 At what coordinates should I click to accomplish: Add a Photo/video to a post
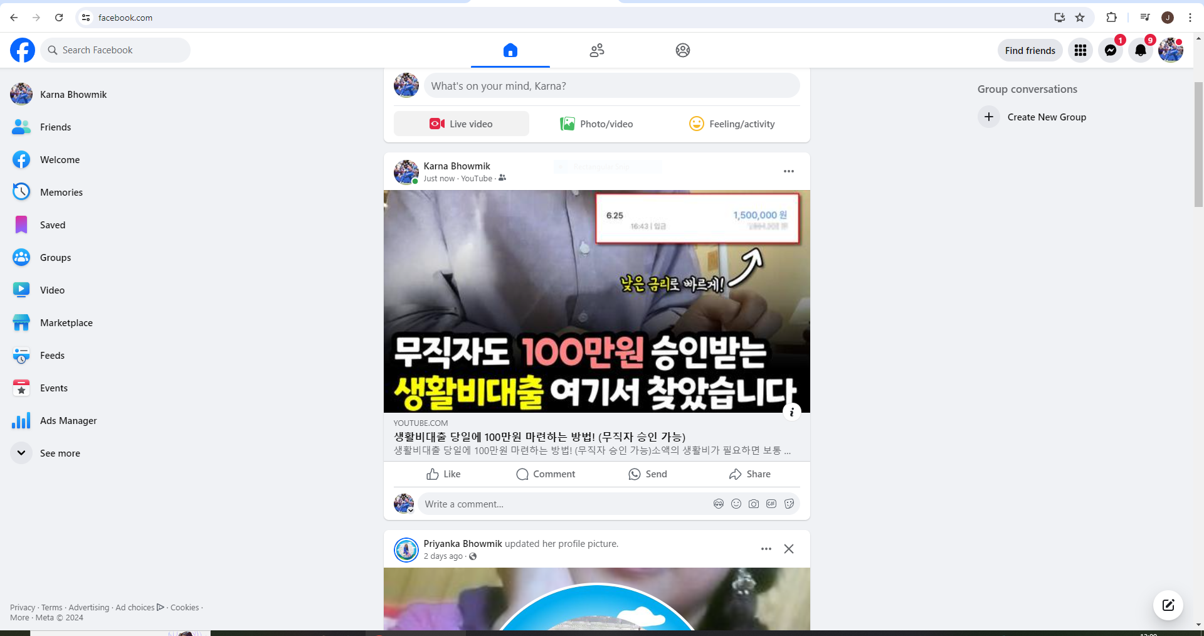point(597,124)
